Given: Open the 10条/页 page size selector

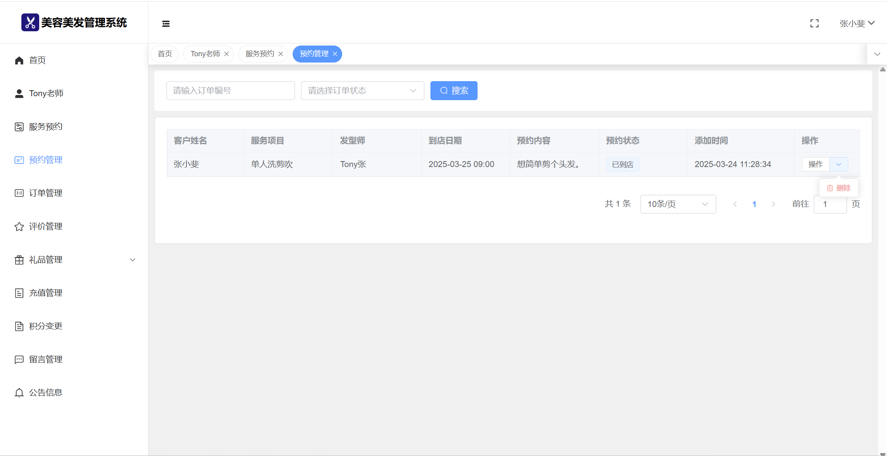Looking at the screenshot, I should point(678,204).
